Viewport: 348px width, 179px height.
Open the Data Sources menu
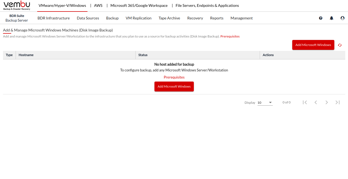click(88, 18)
